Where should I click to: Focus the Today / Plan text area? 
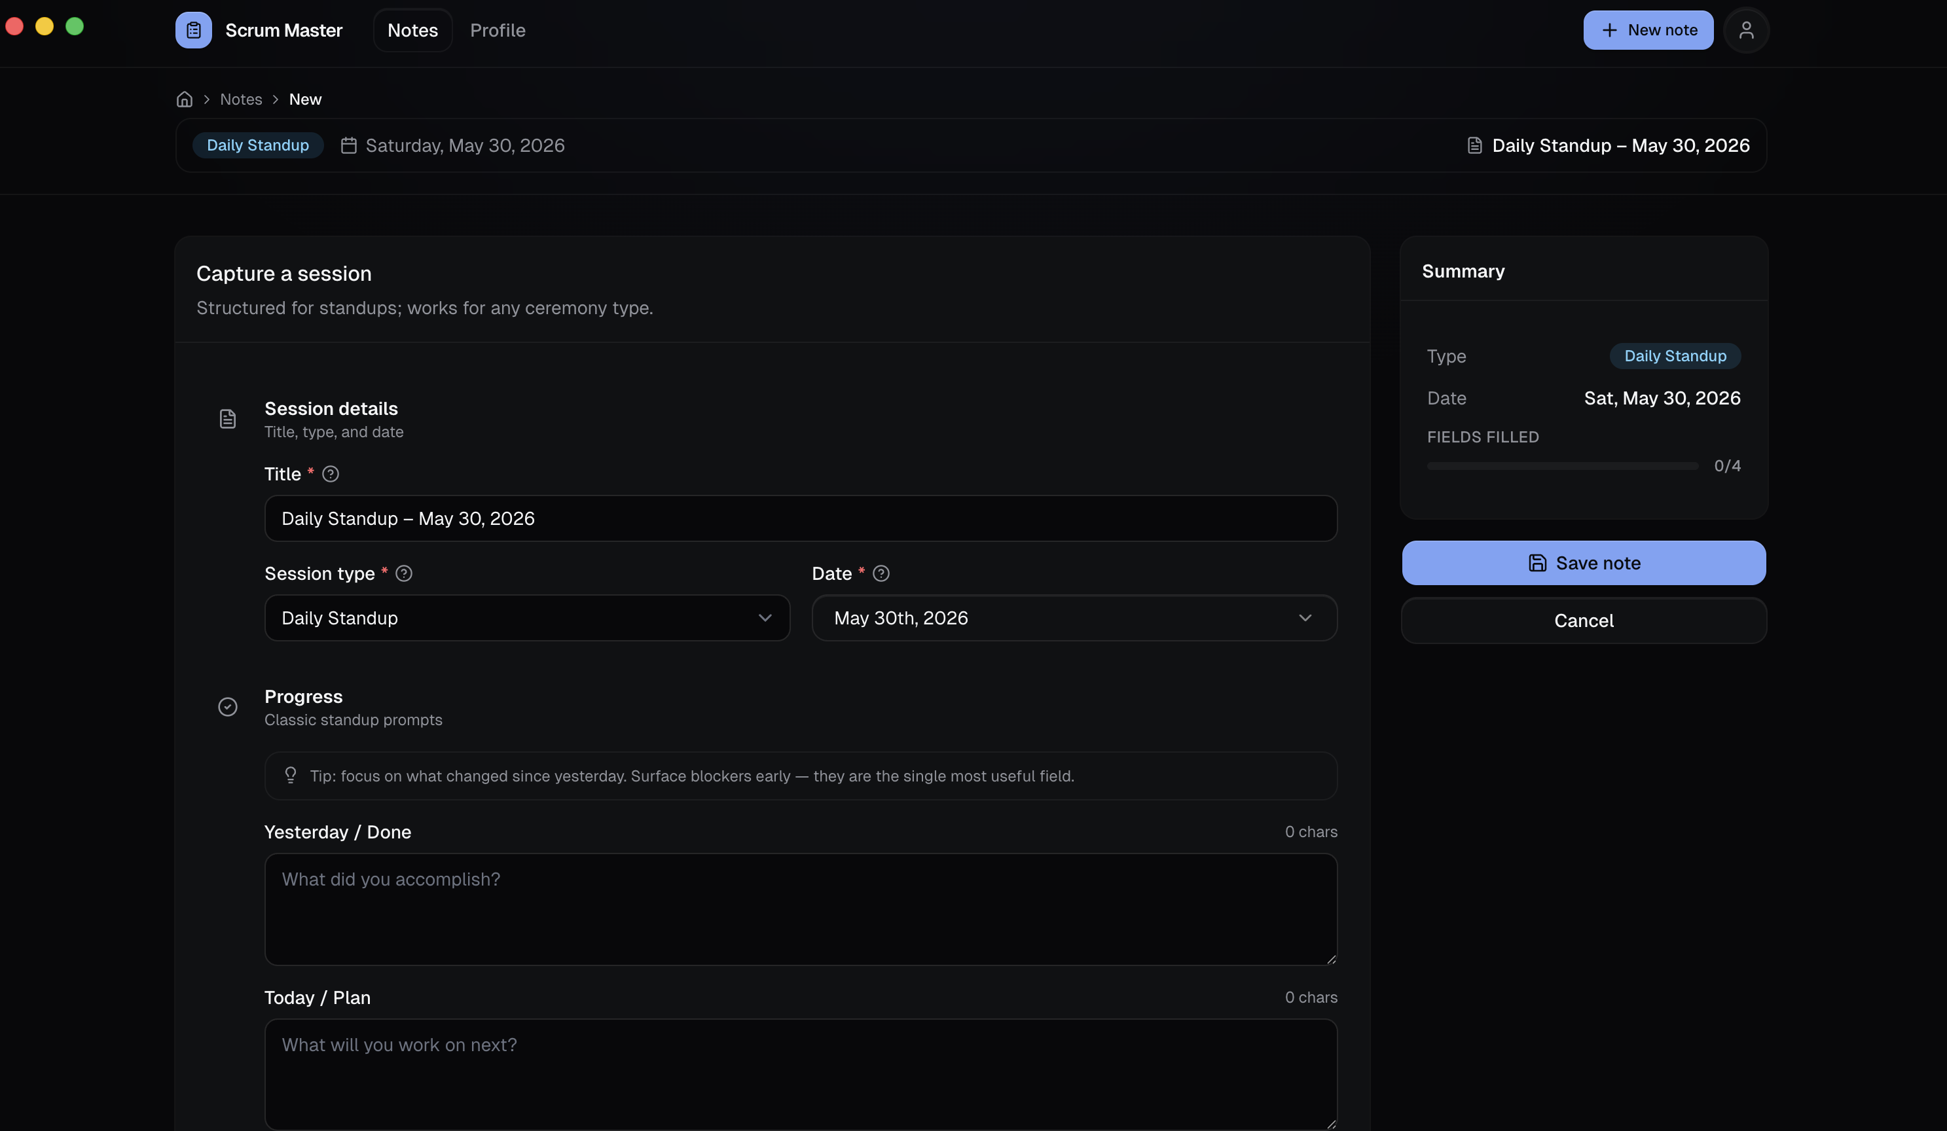(801, 1075)
